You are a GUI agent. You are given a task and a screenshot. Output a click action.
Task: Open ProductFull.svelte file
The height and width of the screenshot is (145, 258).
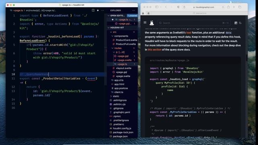[122, 44]
